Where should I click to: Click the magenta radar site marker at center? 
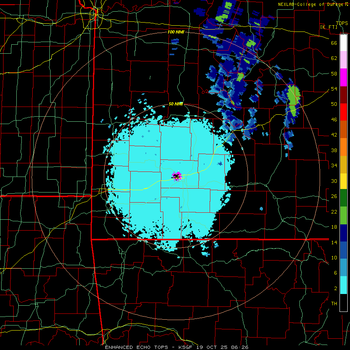[177, 176]
